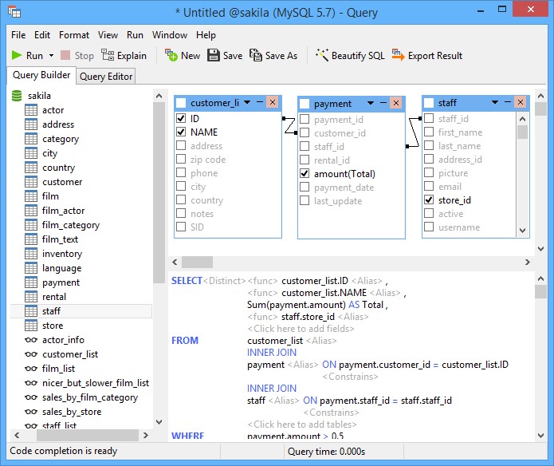Click the Beautify SQL wand icon

pos(322,56)
